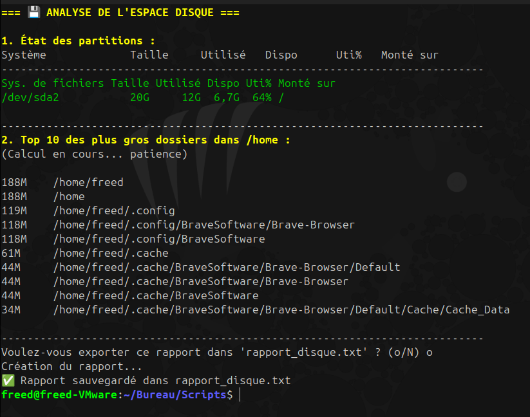This screenshot has width=530, height=417.
Task: Click the floppy disk icon in the title
Action: click(33, 12)
